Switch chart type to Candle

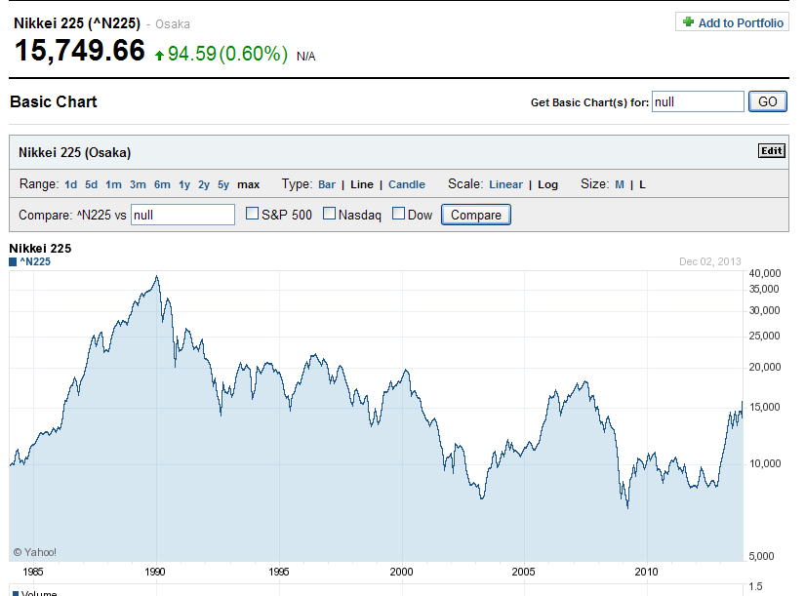pyautogui.click(x=407, y=184)
